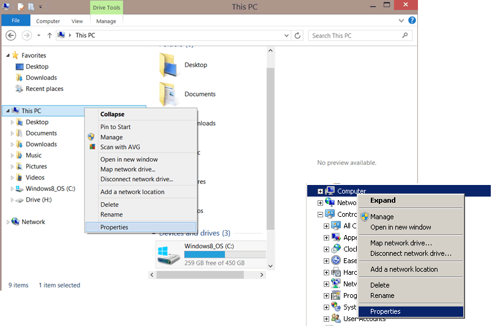Viewport: 492px width, 326px height.
Task: Click the Forward navigation arrow
Action: (27, 35)
